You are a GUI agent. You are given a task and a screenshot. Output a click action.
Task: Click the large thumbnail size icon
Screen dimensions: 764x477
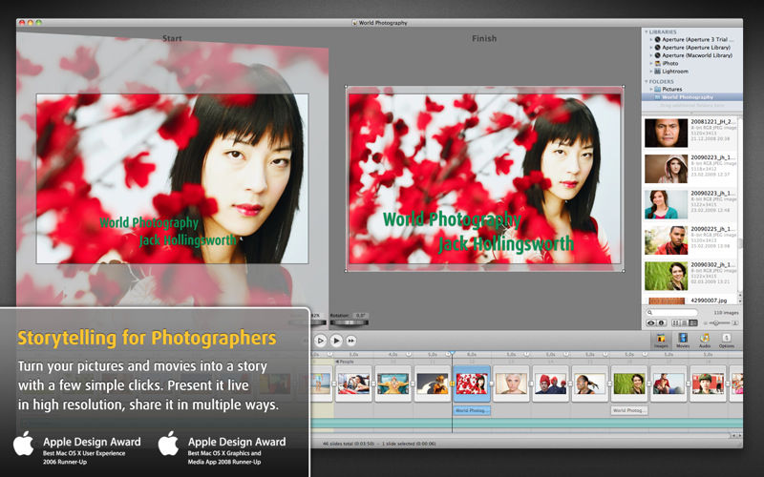[x=735, y=323]
